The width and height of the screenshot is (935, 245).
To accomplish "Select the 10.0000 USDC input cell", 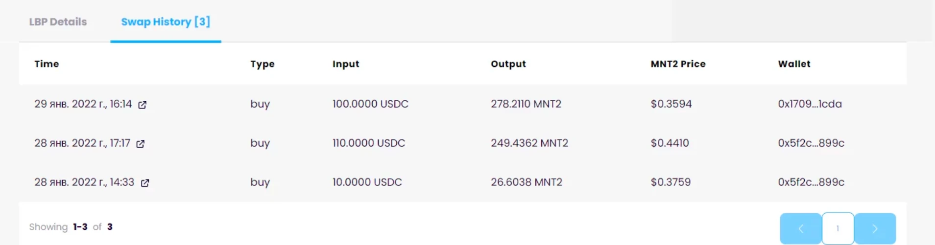I will coord(367,182).
